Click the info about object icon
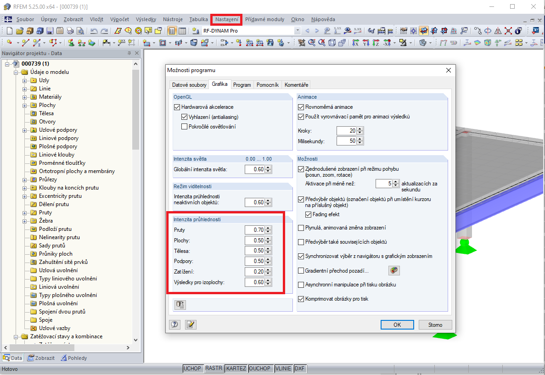 click(518, 31)
